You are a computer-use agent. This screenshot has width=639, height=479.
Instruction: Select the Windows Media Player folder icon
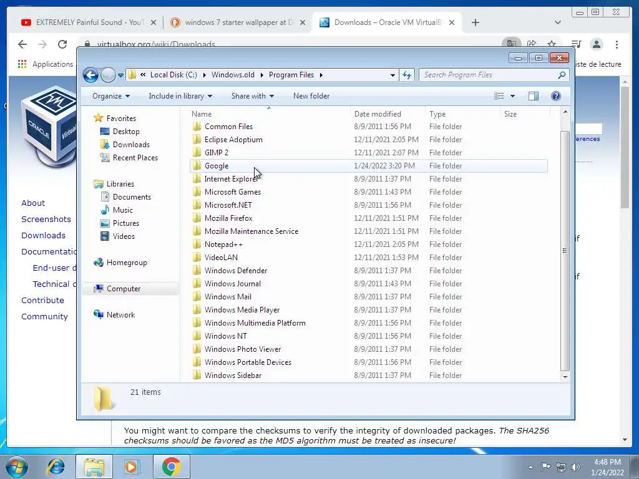point(197,310)
